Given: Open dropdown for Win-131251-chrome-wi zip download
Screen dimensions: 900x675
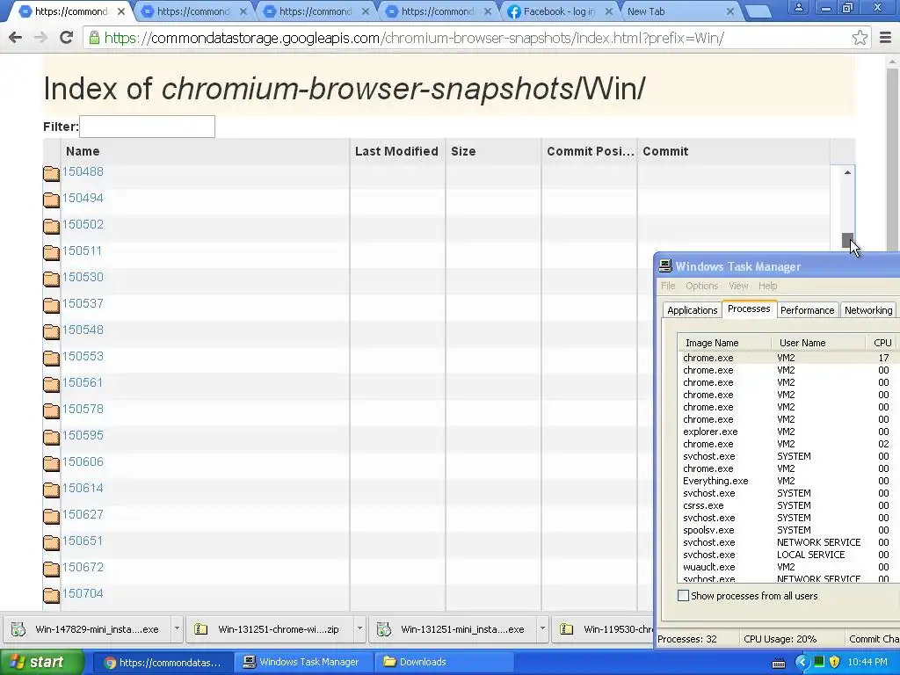Looking at the screenshot, I should click(359, 629).
